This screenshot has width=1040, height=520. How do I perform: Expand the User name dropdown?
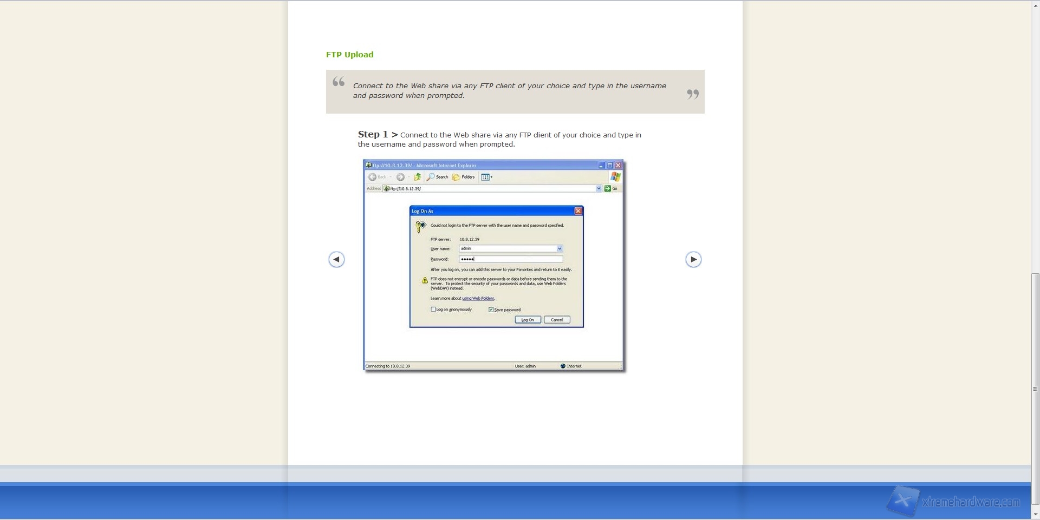pos(560,249)
